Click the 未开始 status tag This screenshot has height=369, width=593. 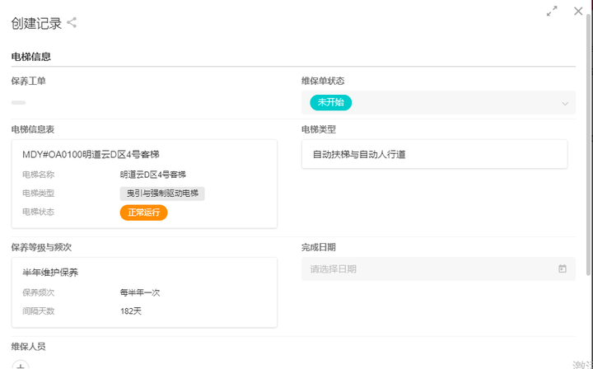[331, 103]
